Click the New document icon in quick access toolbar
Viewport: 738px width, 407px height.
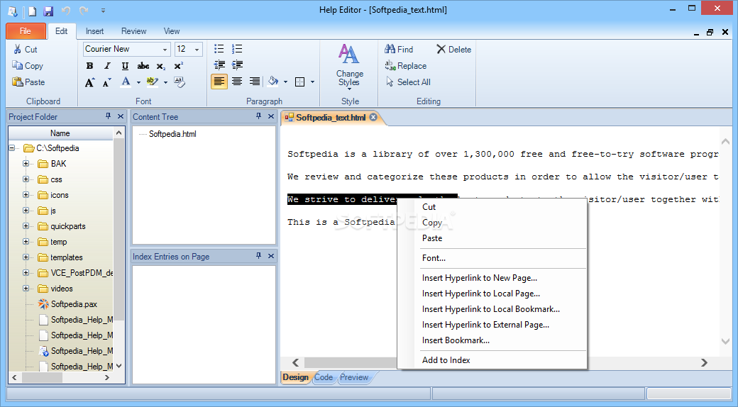coord(32,11)
